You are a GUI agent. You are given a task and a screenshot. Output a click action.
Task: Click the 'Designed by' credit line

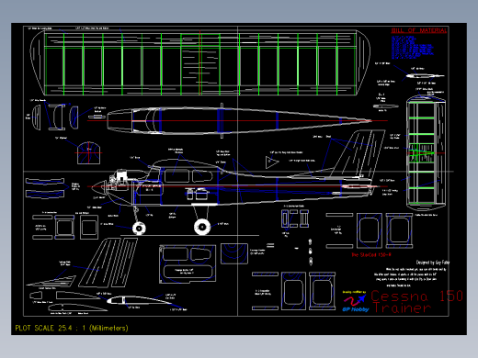[x=433, y=263]
